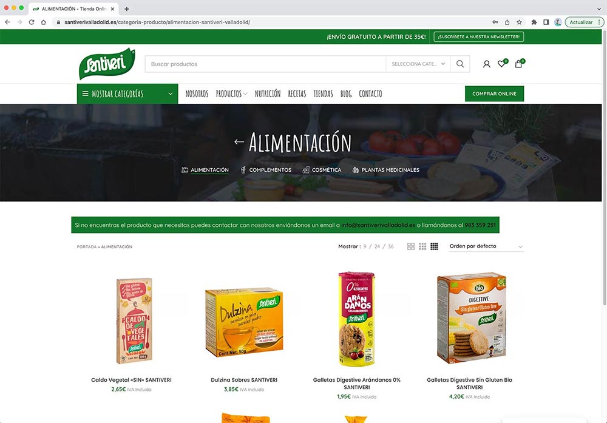Expand the Mostrar Categorías dropdown

127,93
